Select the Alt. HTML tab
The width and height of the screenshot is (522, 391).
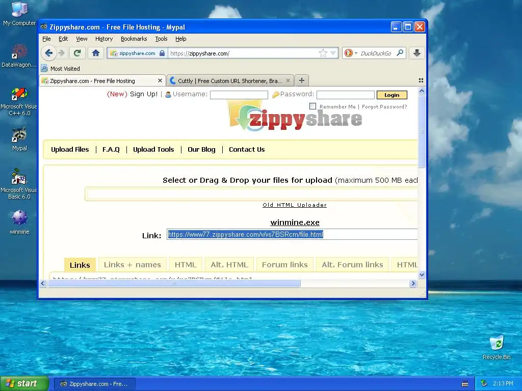(x=229, y=265)
